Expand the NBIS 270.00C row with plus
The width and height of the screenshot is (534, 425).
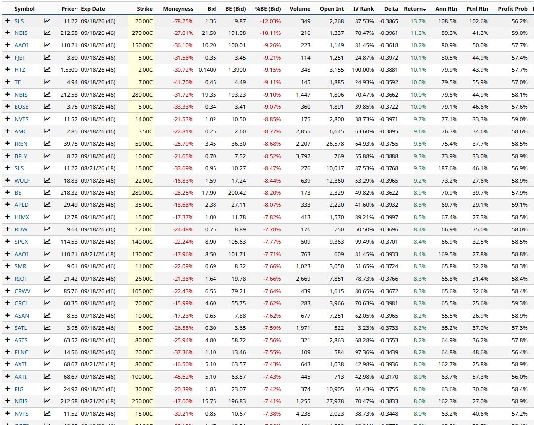[x=8, y=33]
